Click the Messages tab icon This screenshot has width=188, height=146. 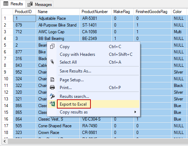[30, 4]
